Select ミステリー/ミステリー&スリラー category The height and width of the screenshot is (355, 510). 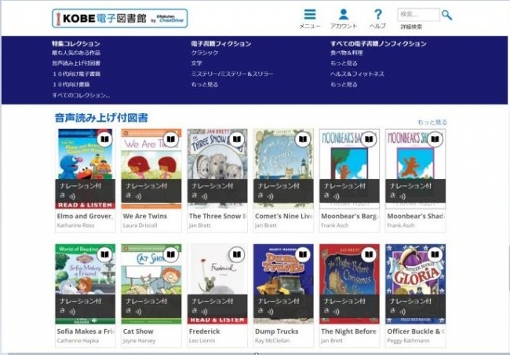(x=232, y=74)
